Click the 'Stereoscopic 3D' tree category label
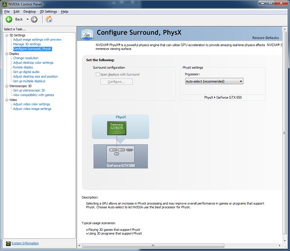This screenshot has height=251, width=290. click(21, 86)
